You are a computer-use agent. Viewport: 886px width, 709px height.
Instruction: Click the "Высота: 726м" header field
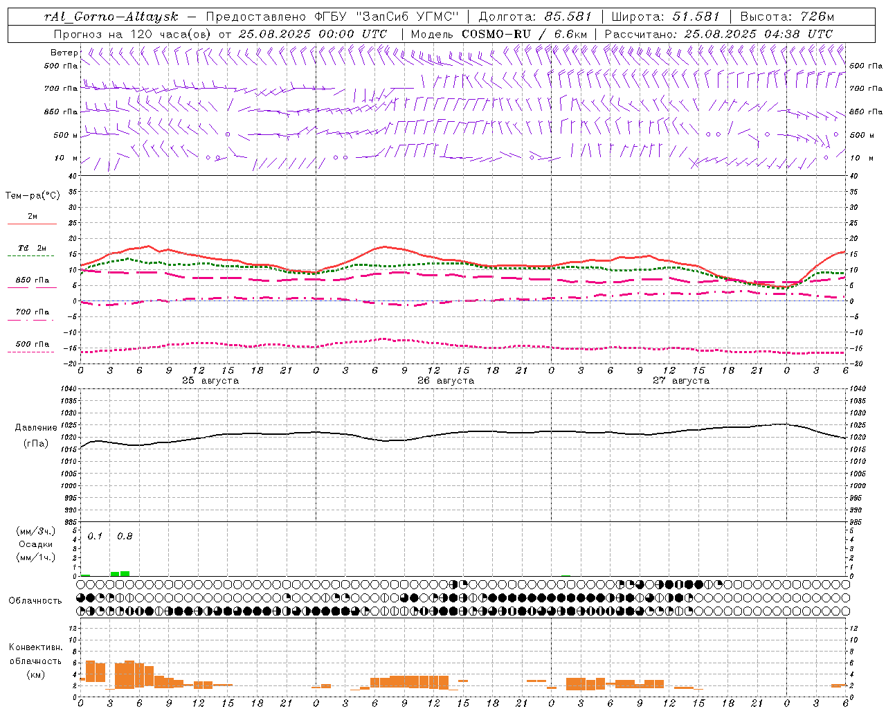click(x=787, y=17)
